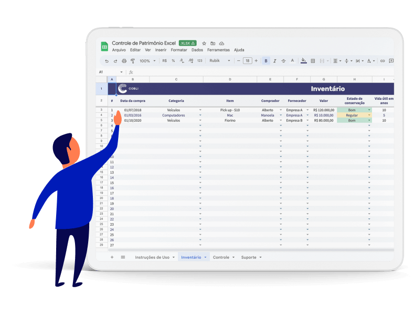Open the Ajuda menu
414x315 pixels.
tap(239, 50)
